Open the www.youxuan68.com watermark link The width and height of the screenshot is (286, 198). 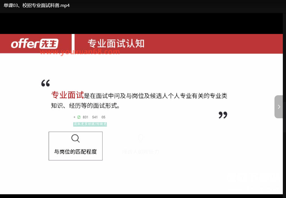(80, 52)
